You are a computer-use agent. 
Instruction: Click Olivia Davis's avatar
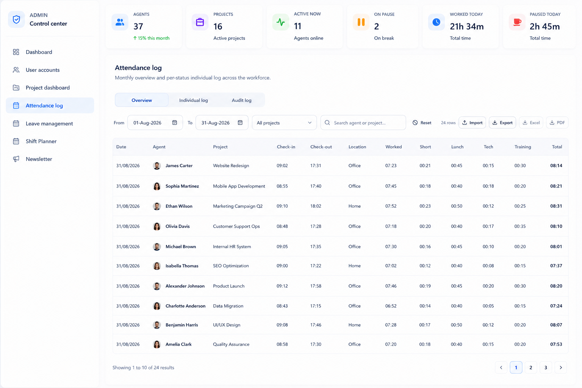(x=157, y=226)
